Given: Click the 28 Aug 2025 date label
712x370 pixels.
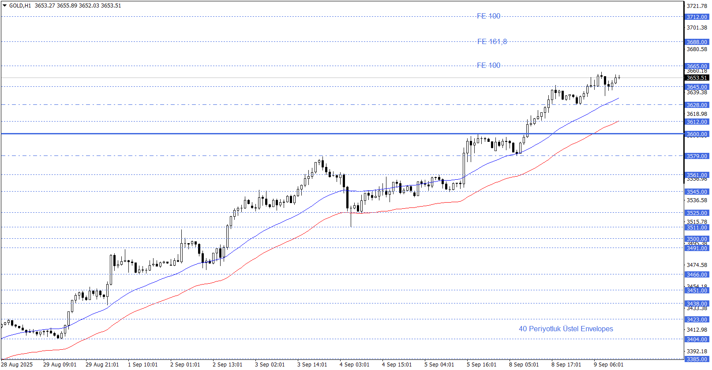Looking at the screenshot, I should click(x=17, y=364).
